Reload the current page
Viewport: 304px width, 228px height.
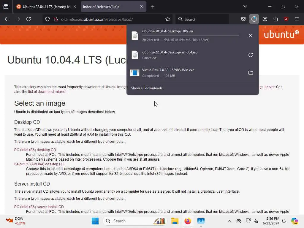[28, 19]
